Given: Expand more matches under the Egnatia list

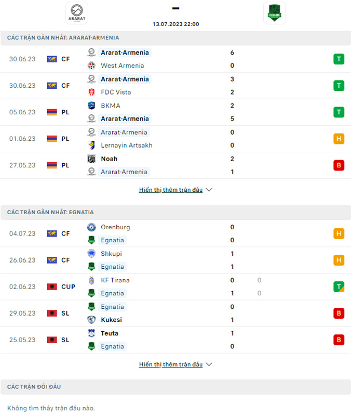Looking at the screenshot, I should tap(175, 364).
